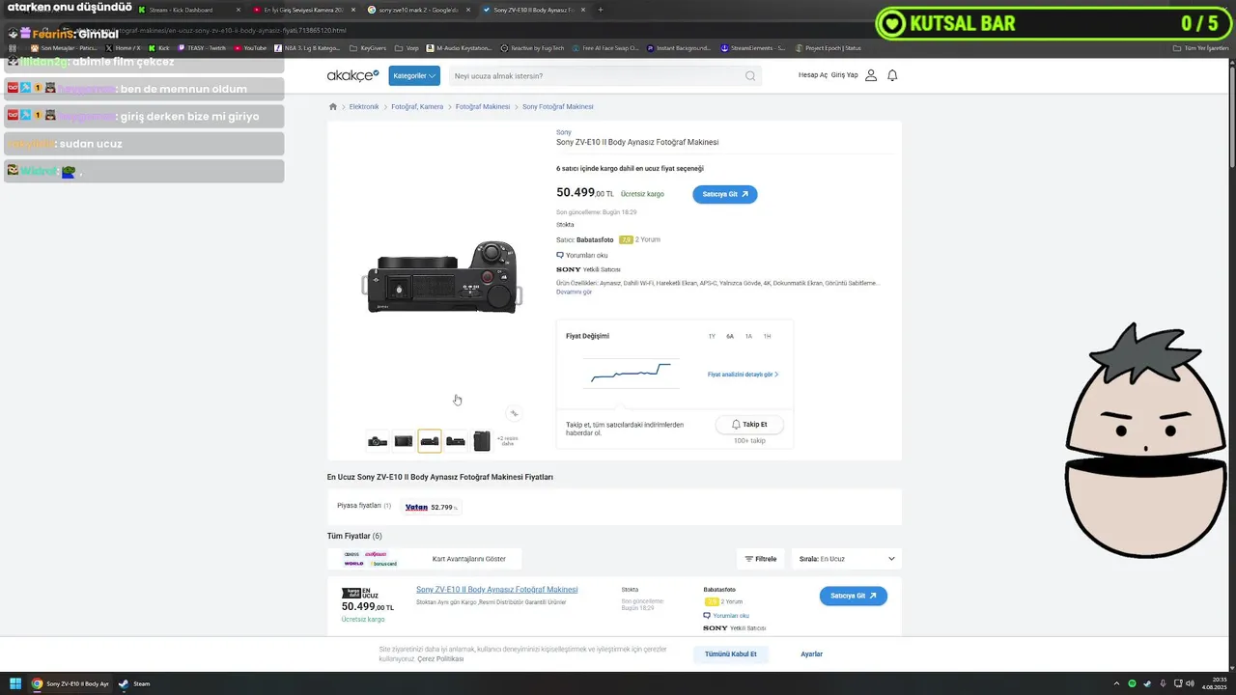1236x695 pixels.
Task: Open 'TEASY - Twitch' bookmark
Action: coord(202,47)
